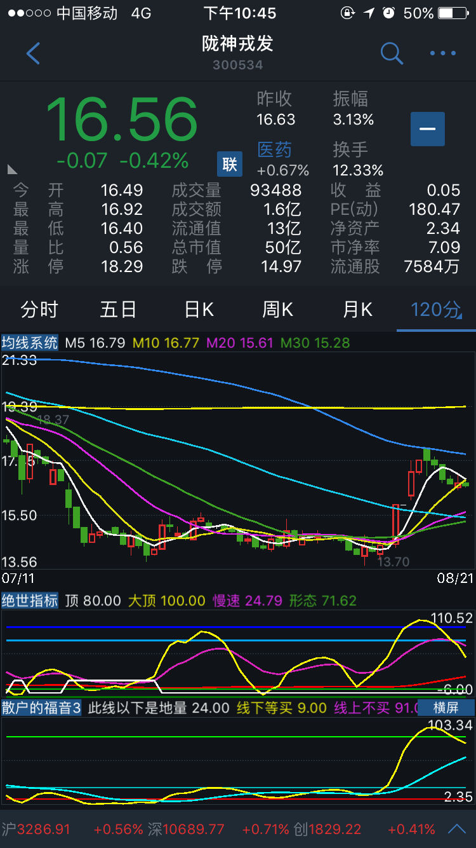Tap the 均线系统 indicator label
This screenshot has height=848, width=476.
30,343
